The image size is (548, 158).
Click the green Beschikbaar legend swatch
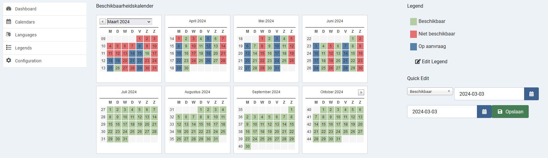414,21
